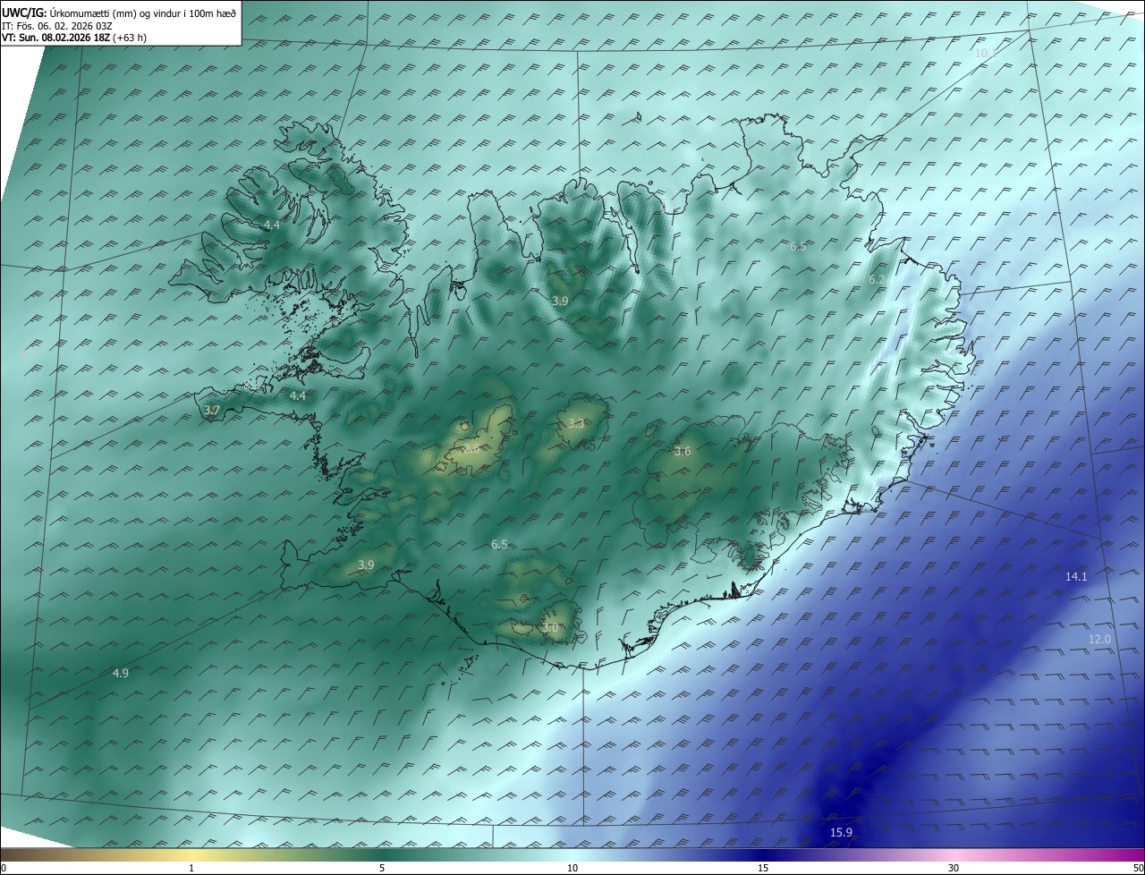1145x875 pixels.
Task: Click the 5 tick on the color scale
Action: [382, 868]
